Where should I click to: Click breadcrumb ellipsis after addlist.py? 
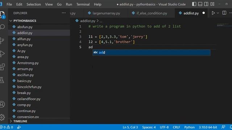(x=101, y=21)
